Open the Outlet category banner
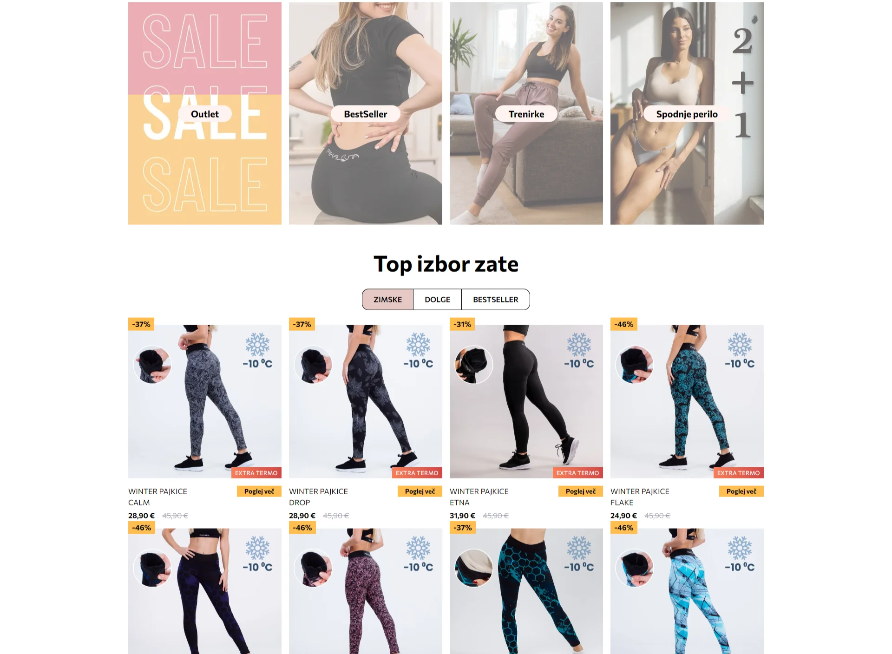The image size is (892, 654). (204, 113)
